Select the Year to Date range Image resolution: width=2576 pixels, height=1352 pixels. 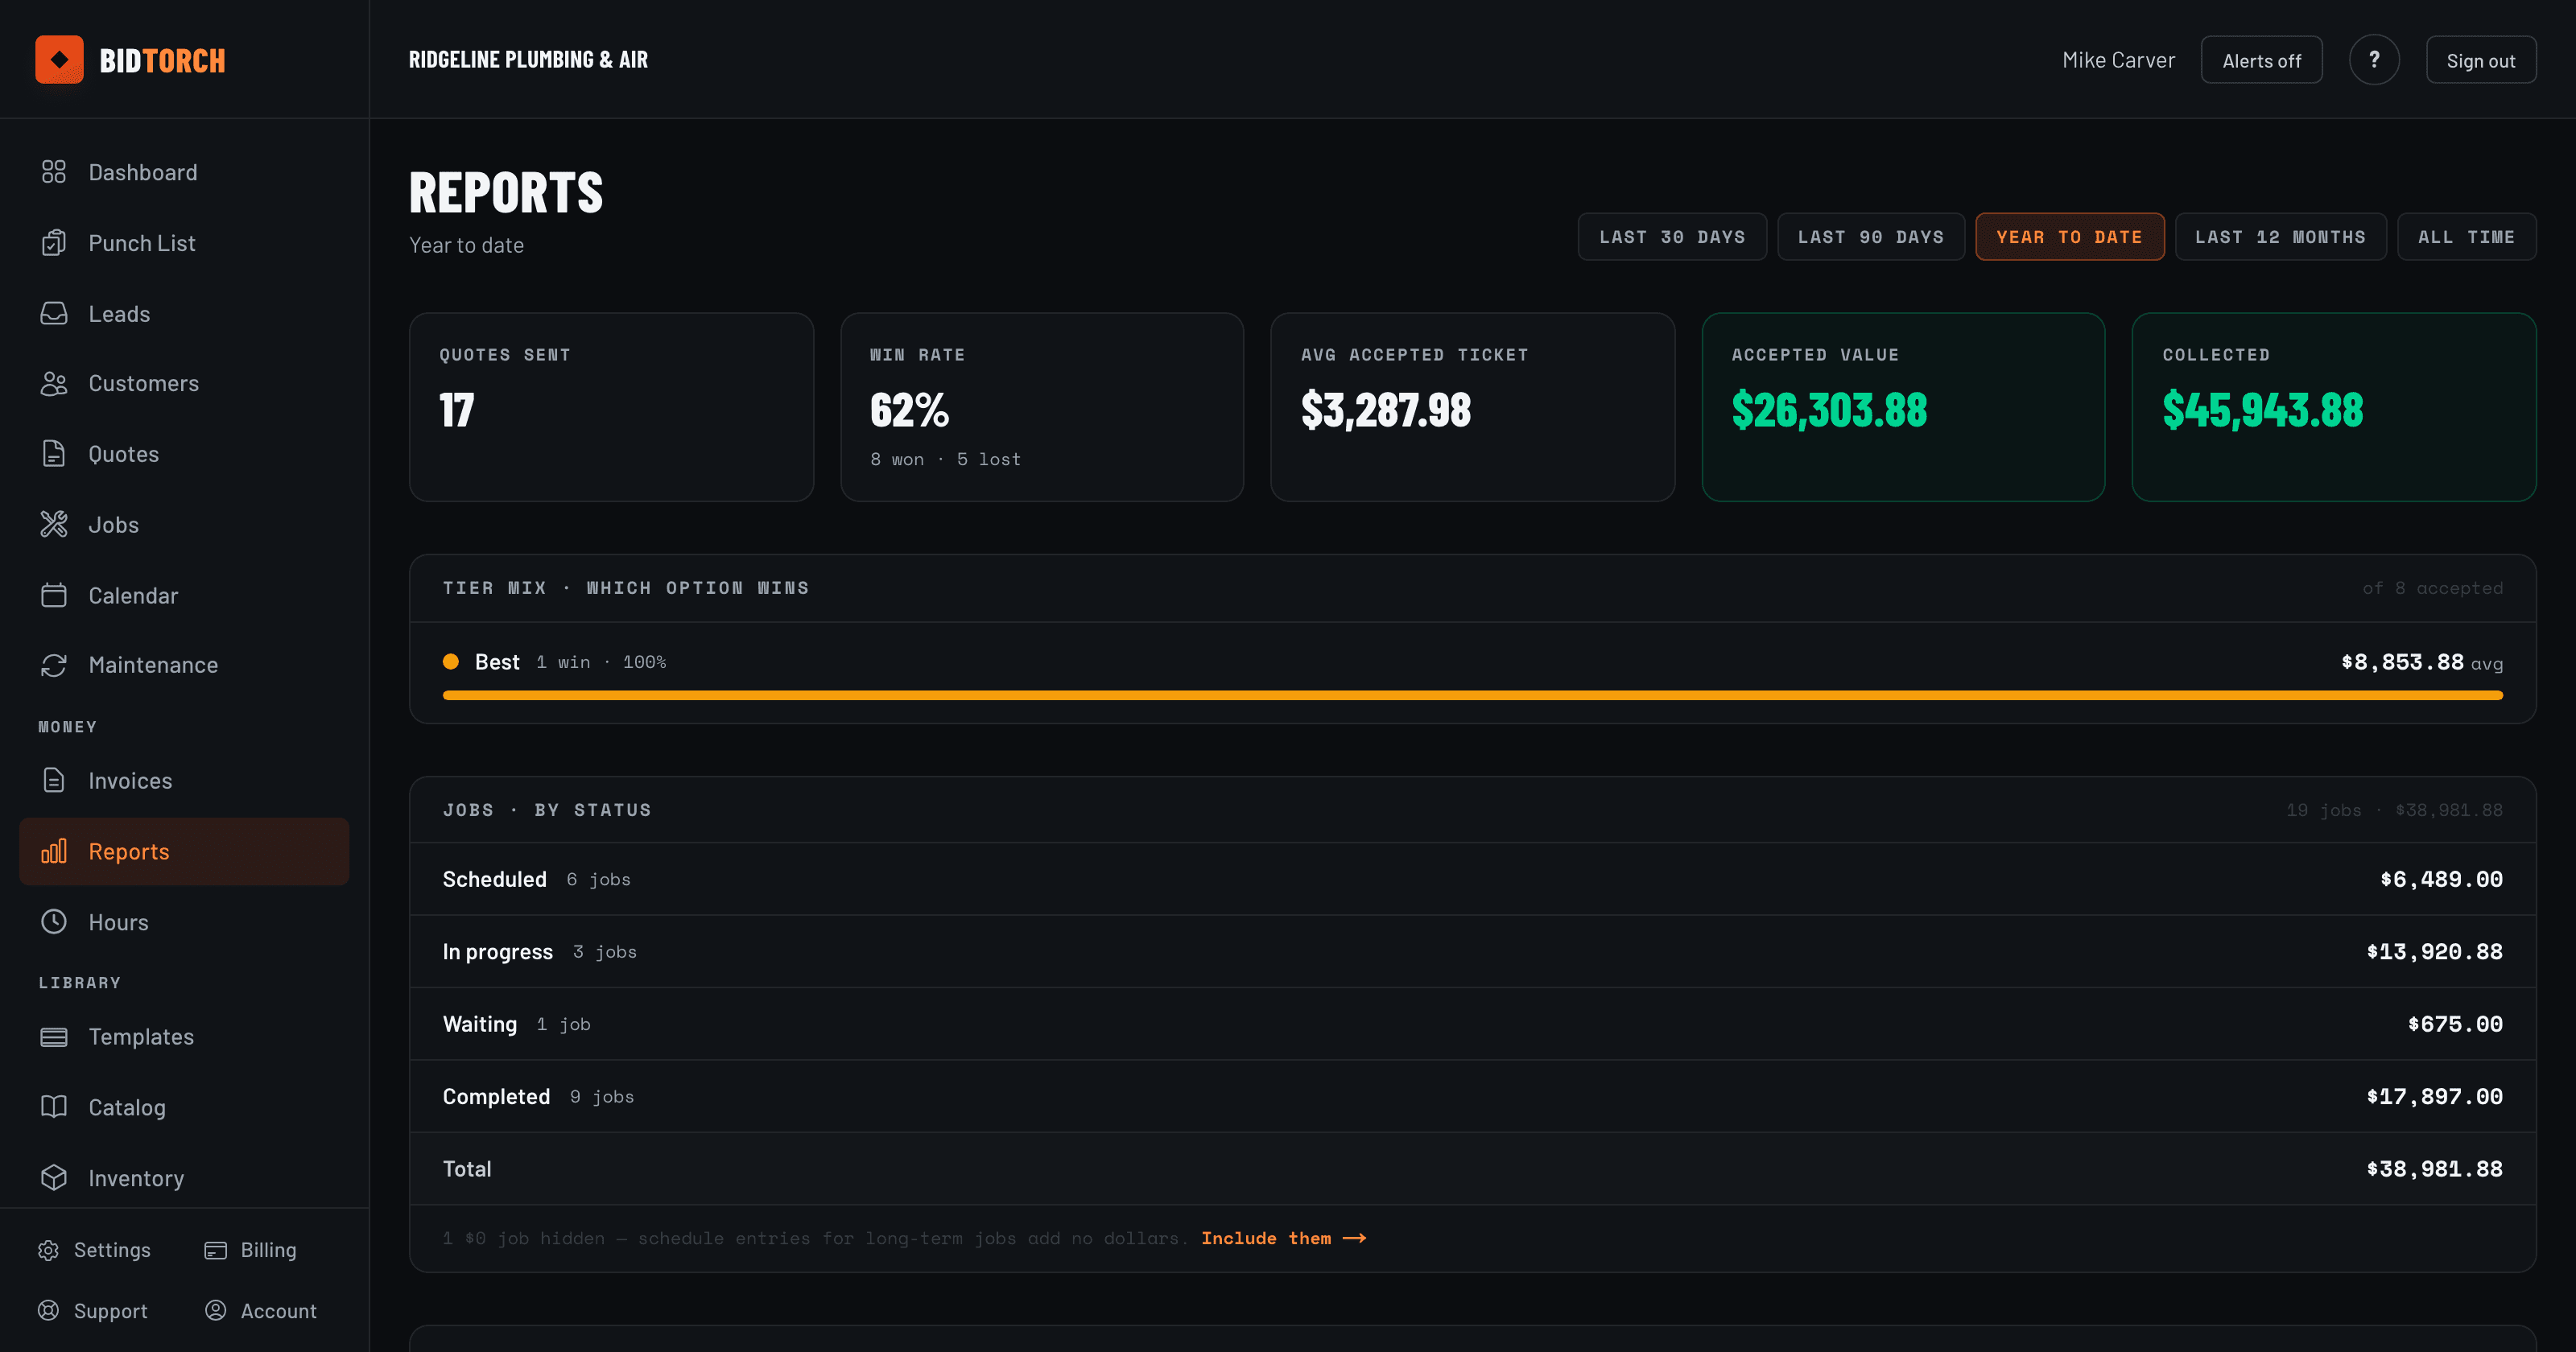pos(2069,237)
